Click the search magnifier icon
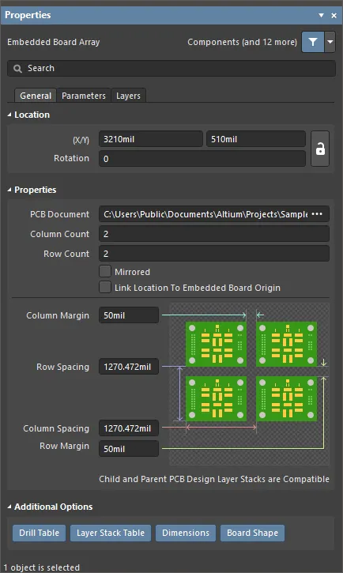Viewport: 343px width, 573px height. (x=17, y=68)
